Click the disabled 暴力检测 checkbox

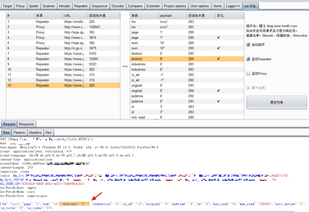coord(248,88)
